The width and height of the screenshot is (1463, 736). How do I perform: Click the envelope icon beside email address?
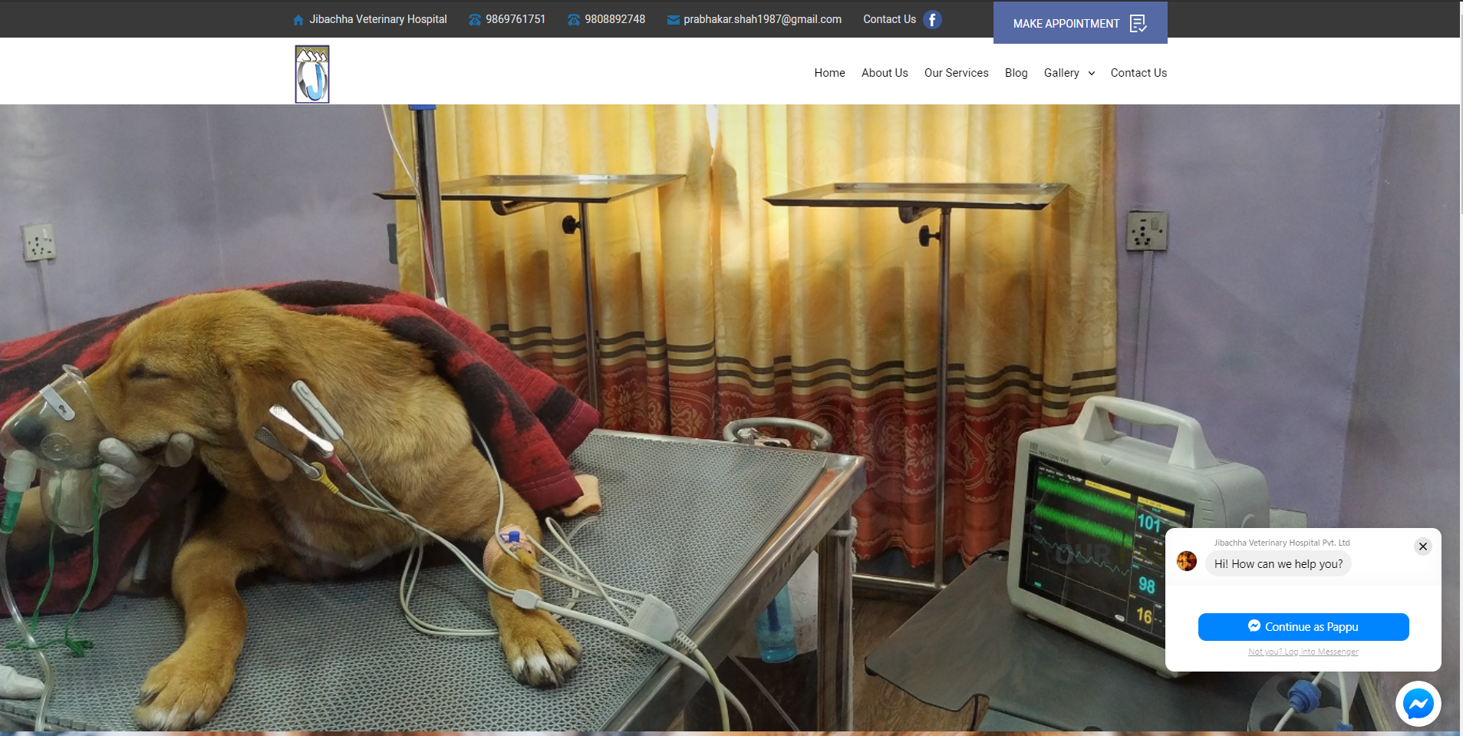click(673, 20)
